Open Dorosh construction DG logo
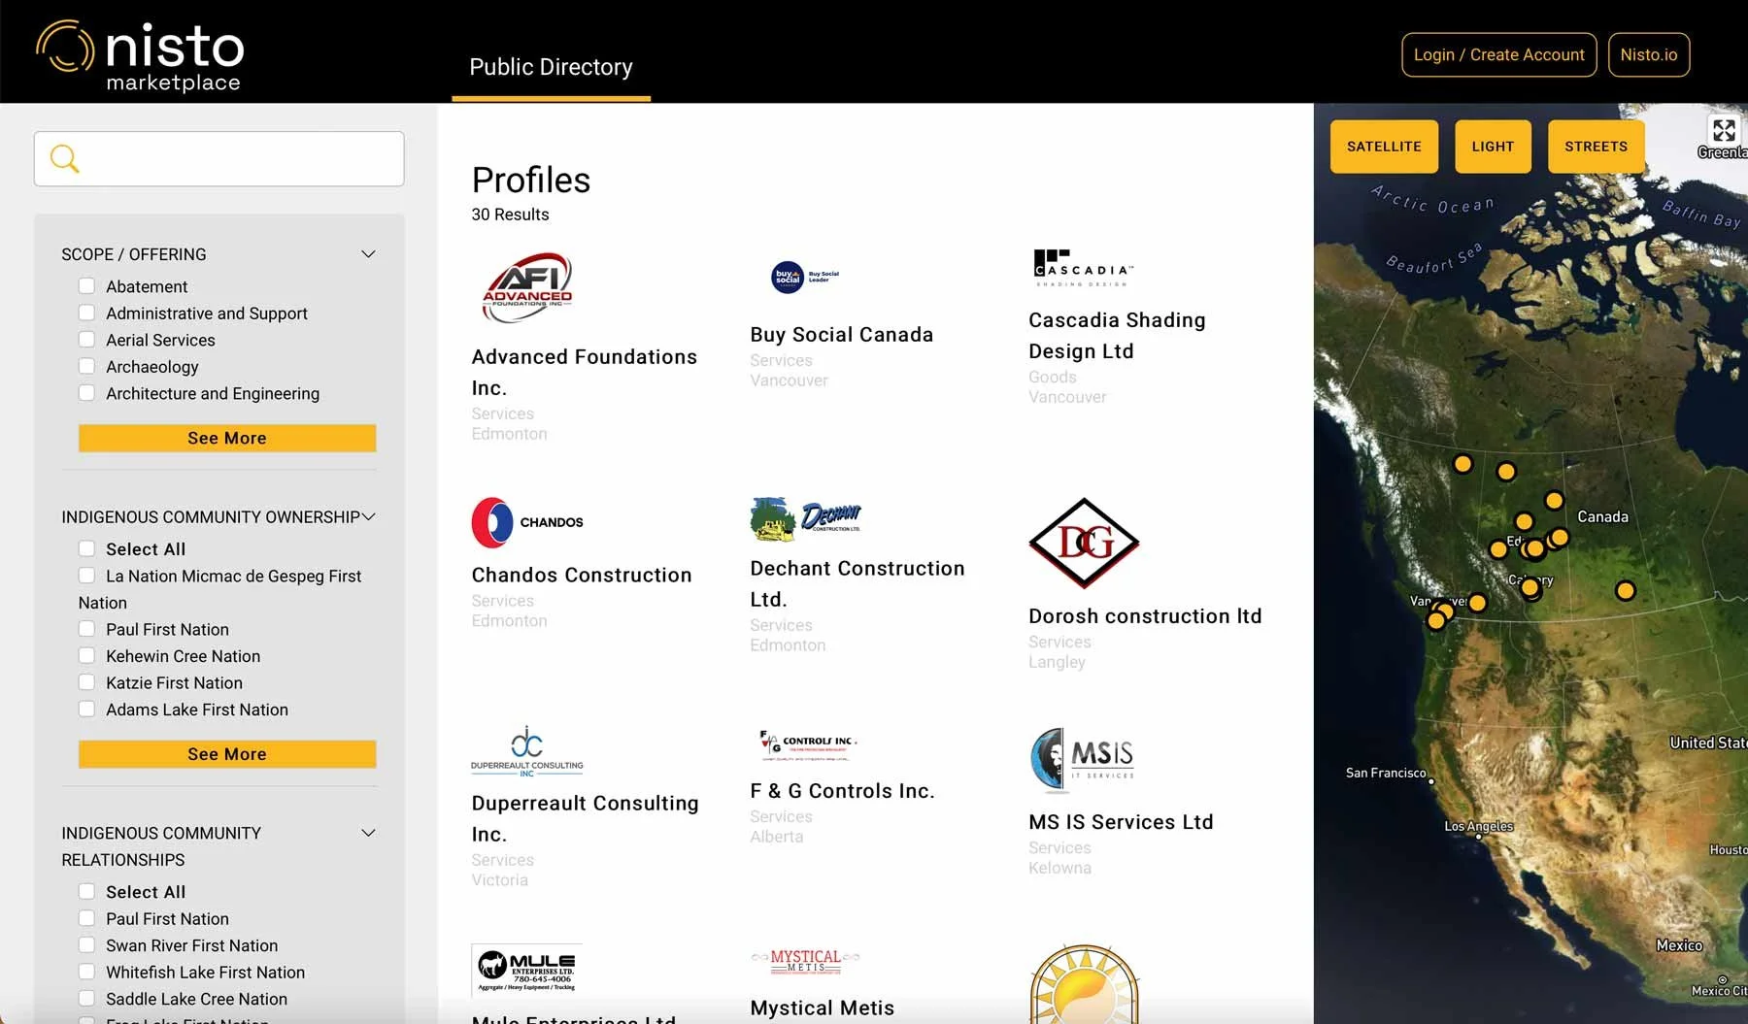The height and width of the screenshot is (1024, 1748). tap(1084, 543)
